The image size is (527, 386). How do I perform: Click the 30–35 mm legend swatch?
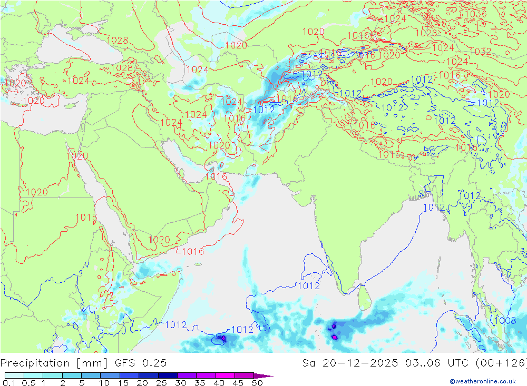pyautogui.click(x=187, y=375)
